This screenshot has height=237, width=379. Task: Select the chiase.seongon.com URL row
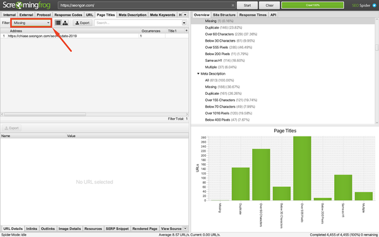coord(94,36)
